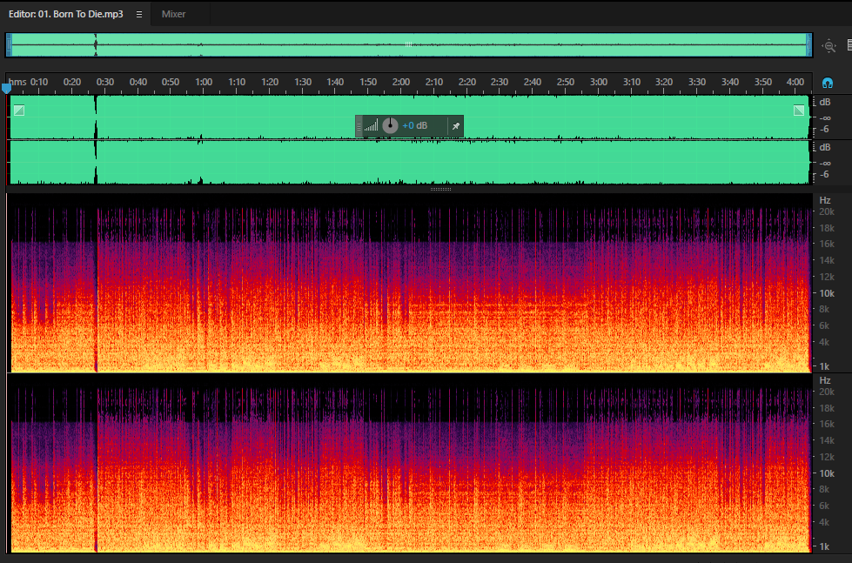Image resolution: width=852 pixels, height=563 pixels.
Task: Click the blue playhead marker at timeline start
Action: (x=6, y=88)
